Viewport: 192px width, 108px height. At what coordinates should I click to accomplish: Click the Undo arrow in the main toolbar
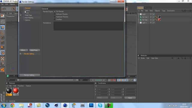(4, 9)
